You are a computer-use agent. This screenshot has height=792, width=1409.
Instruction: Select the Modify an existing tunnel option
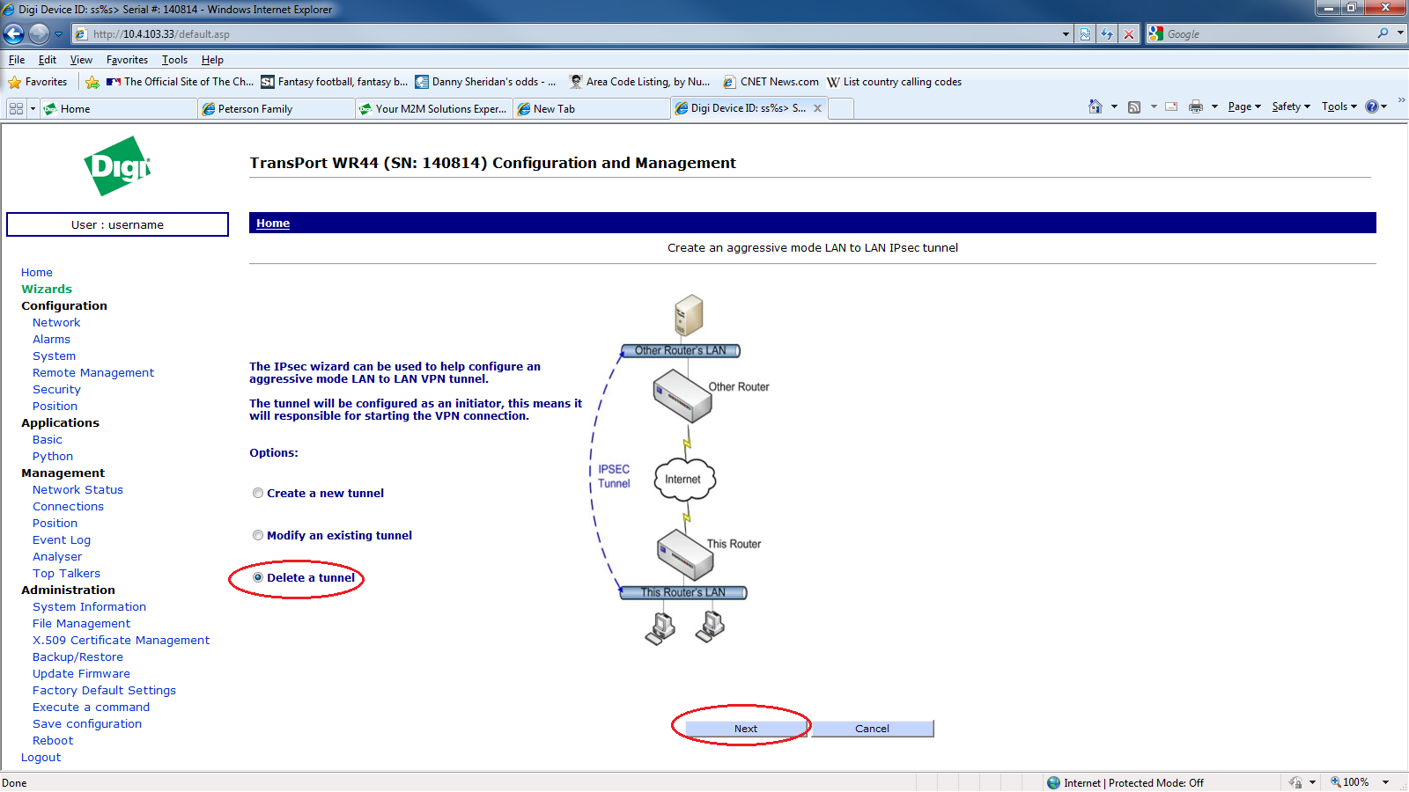pyautogui.click(x=258, y=535)
